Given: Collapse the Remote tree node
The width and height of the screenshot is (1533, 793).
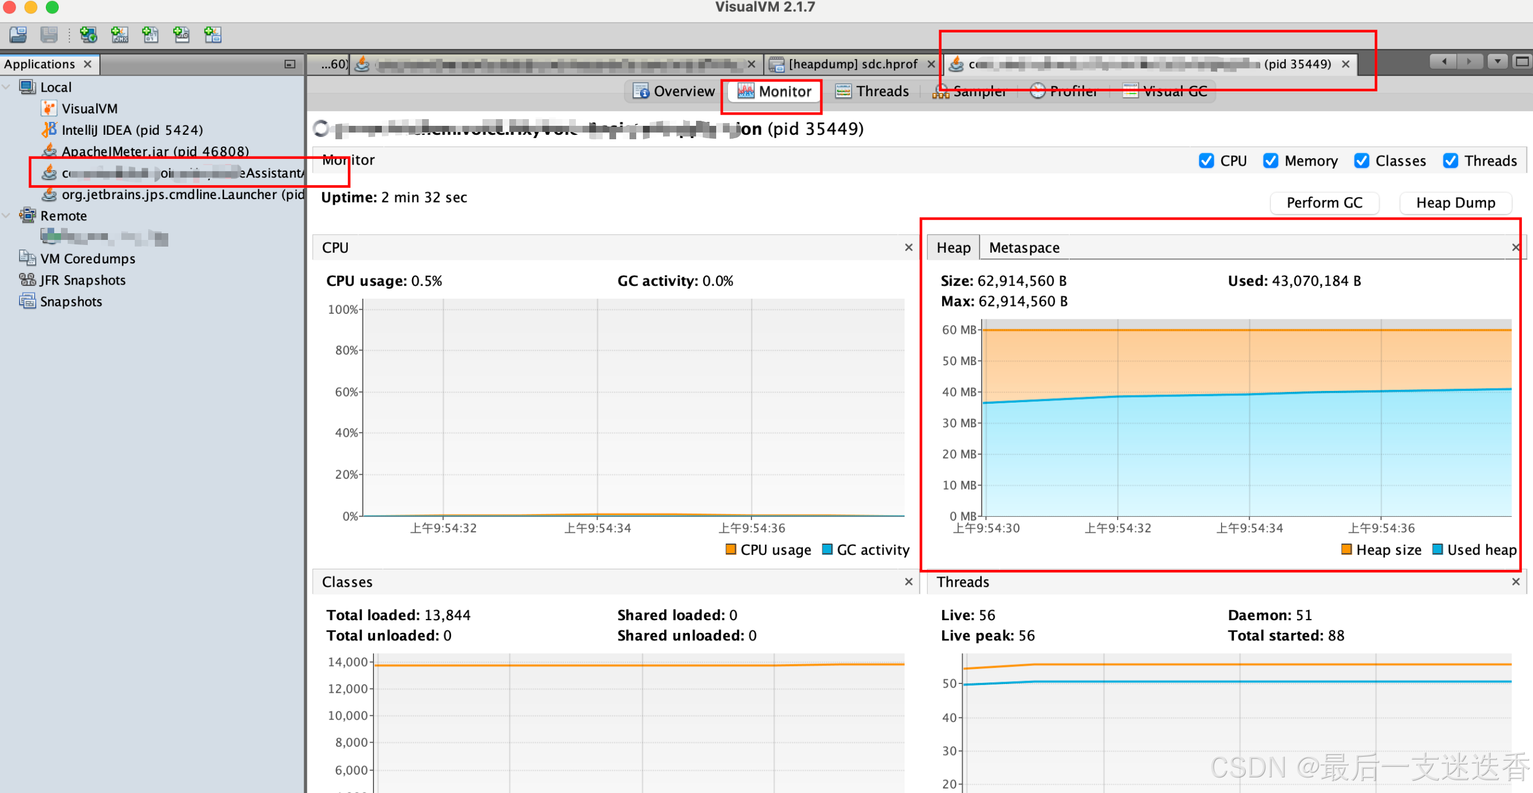Looking at the screenshot, I should click(7, 215).
